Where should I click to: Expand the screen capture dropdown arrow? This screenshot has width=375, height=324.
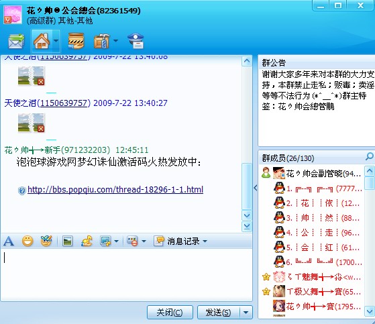coord(116,241)
